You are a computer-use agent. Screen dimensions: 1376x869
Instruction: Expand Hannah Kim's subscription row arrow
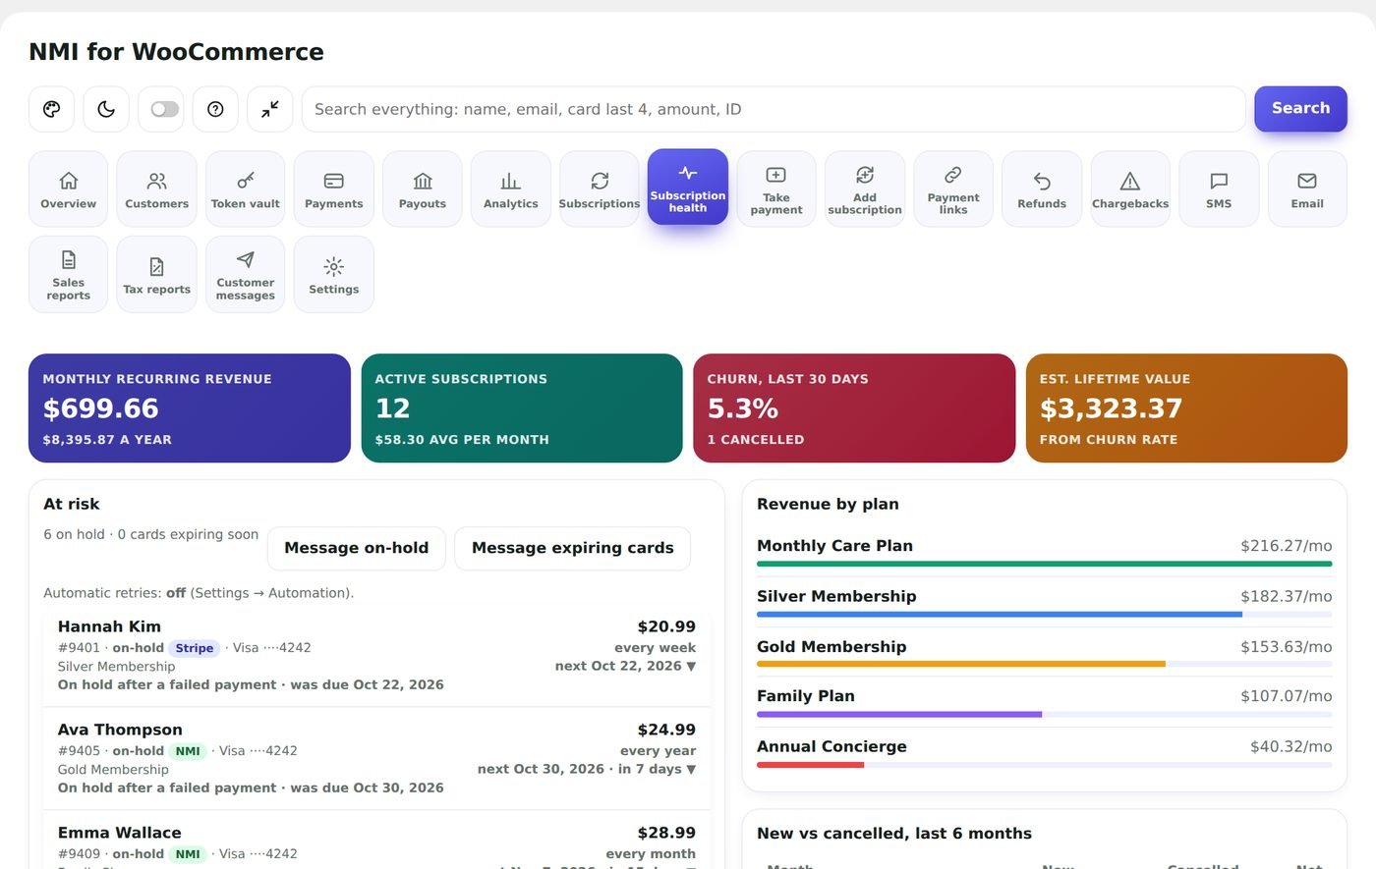point(691,666)
